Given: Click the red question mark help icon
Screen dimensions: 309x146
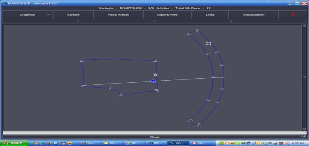Looking at the screenshot, I should tap(293, 15).
